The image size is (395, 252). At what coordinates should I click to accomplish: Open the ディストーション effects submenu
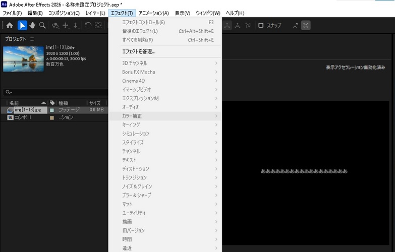[165, 169]
